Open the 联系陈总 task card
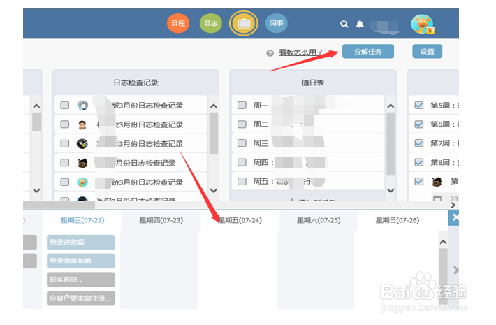Screen dimensions: 496x325 (x=81, y=280)
